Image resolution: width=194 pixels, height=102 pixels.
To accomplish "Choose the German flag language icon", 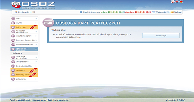I will point(181,2).
